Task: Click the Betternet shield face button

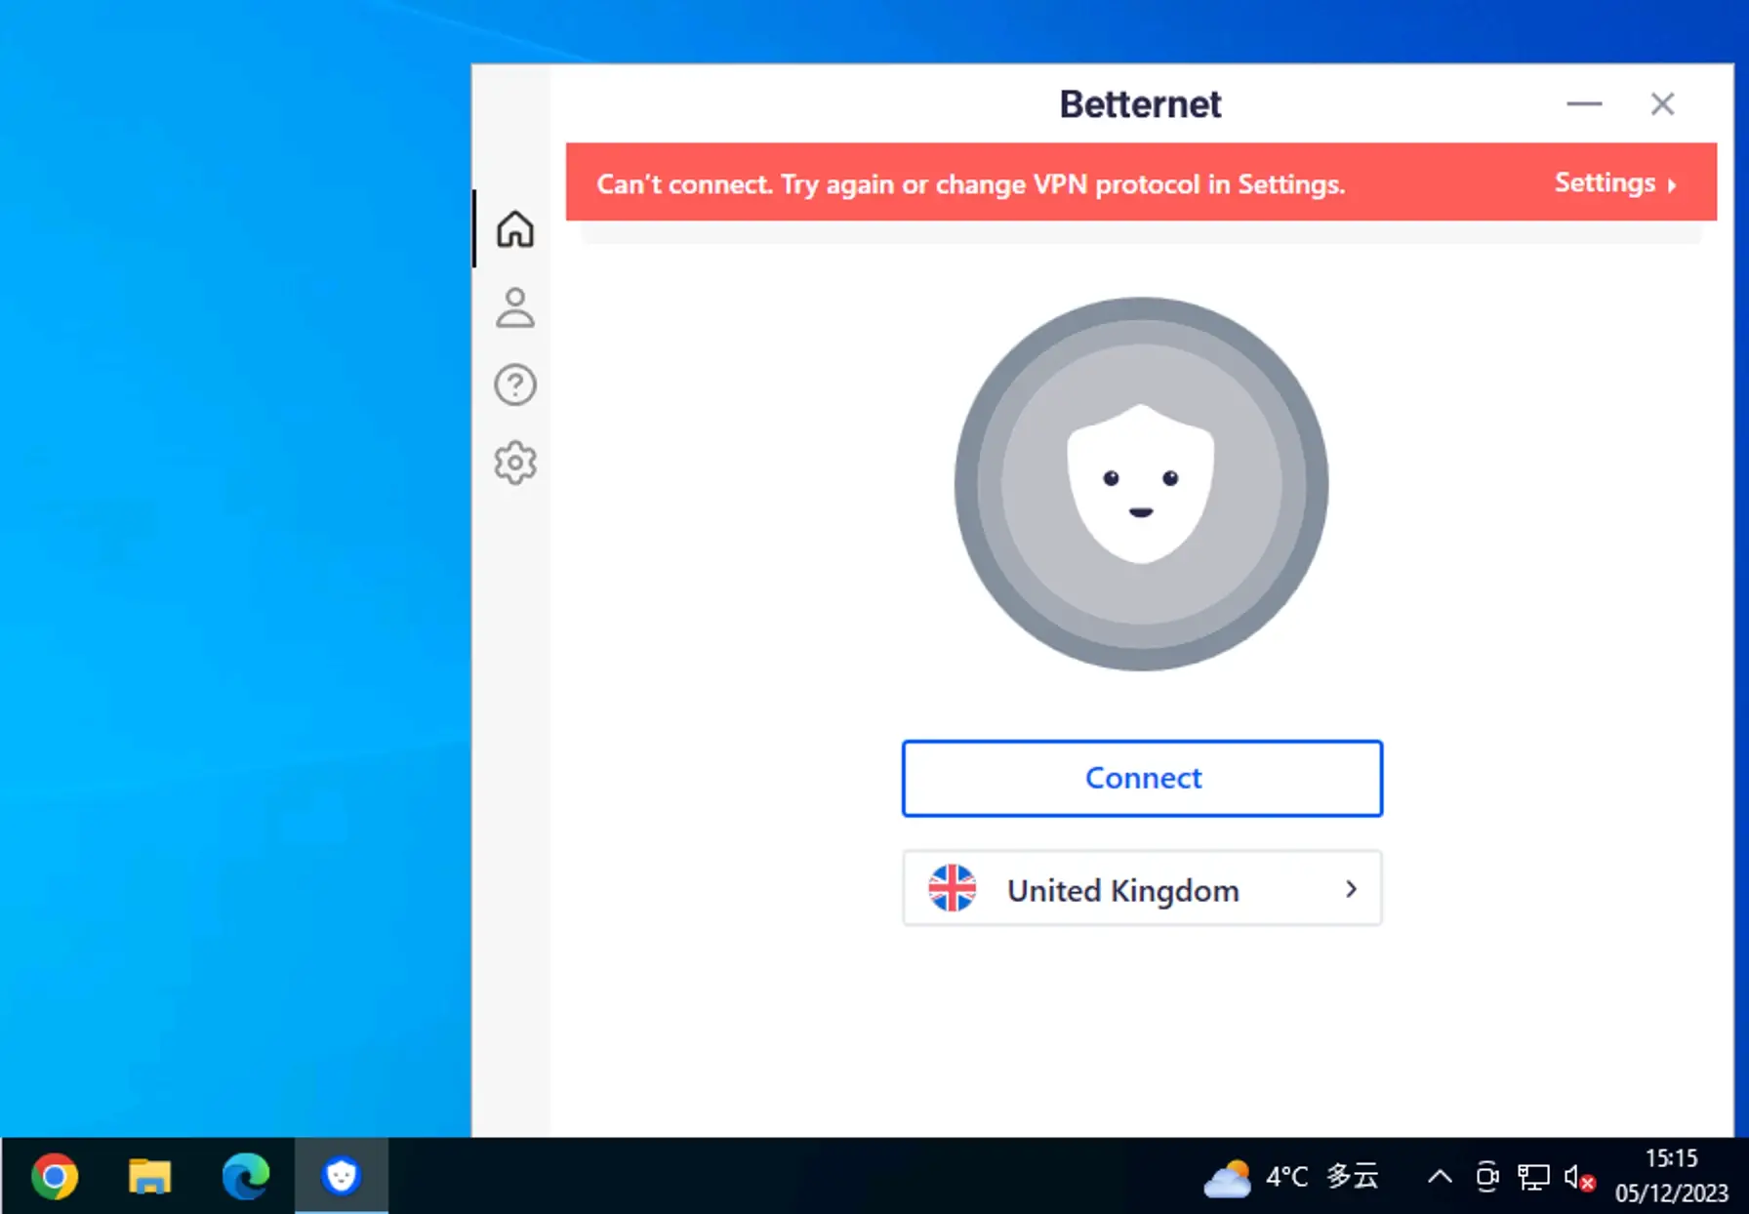Action: point(1141,484)
